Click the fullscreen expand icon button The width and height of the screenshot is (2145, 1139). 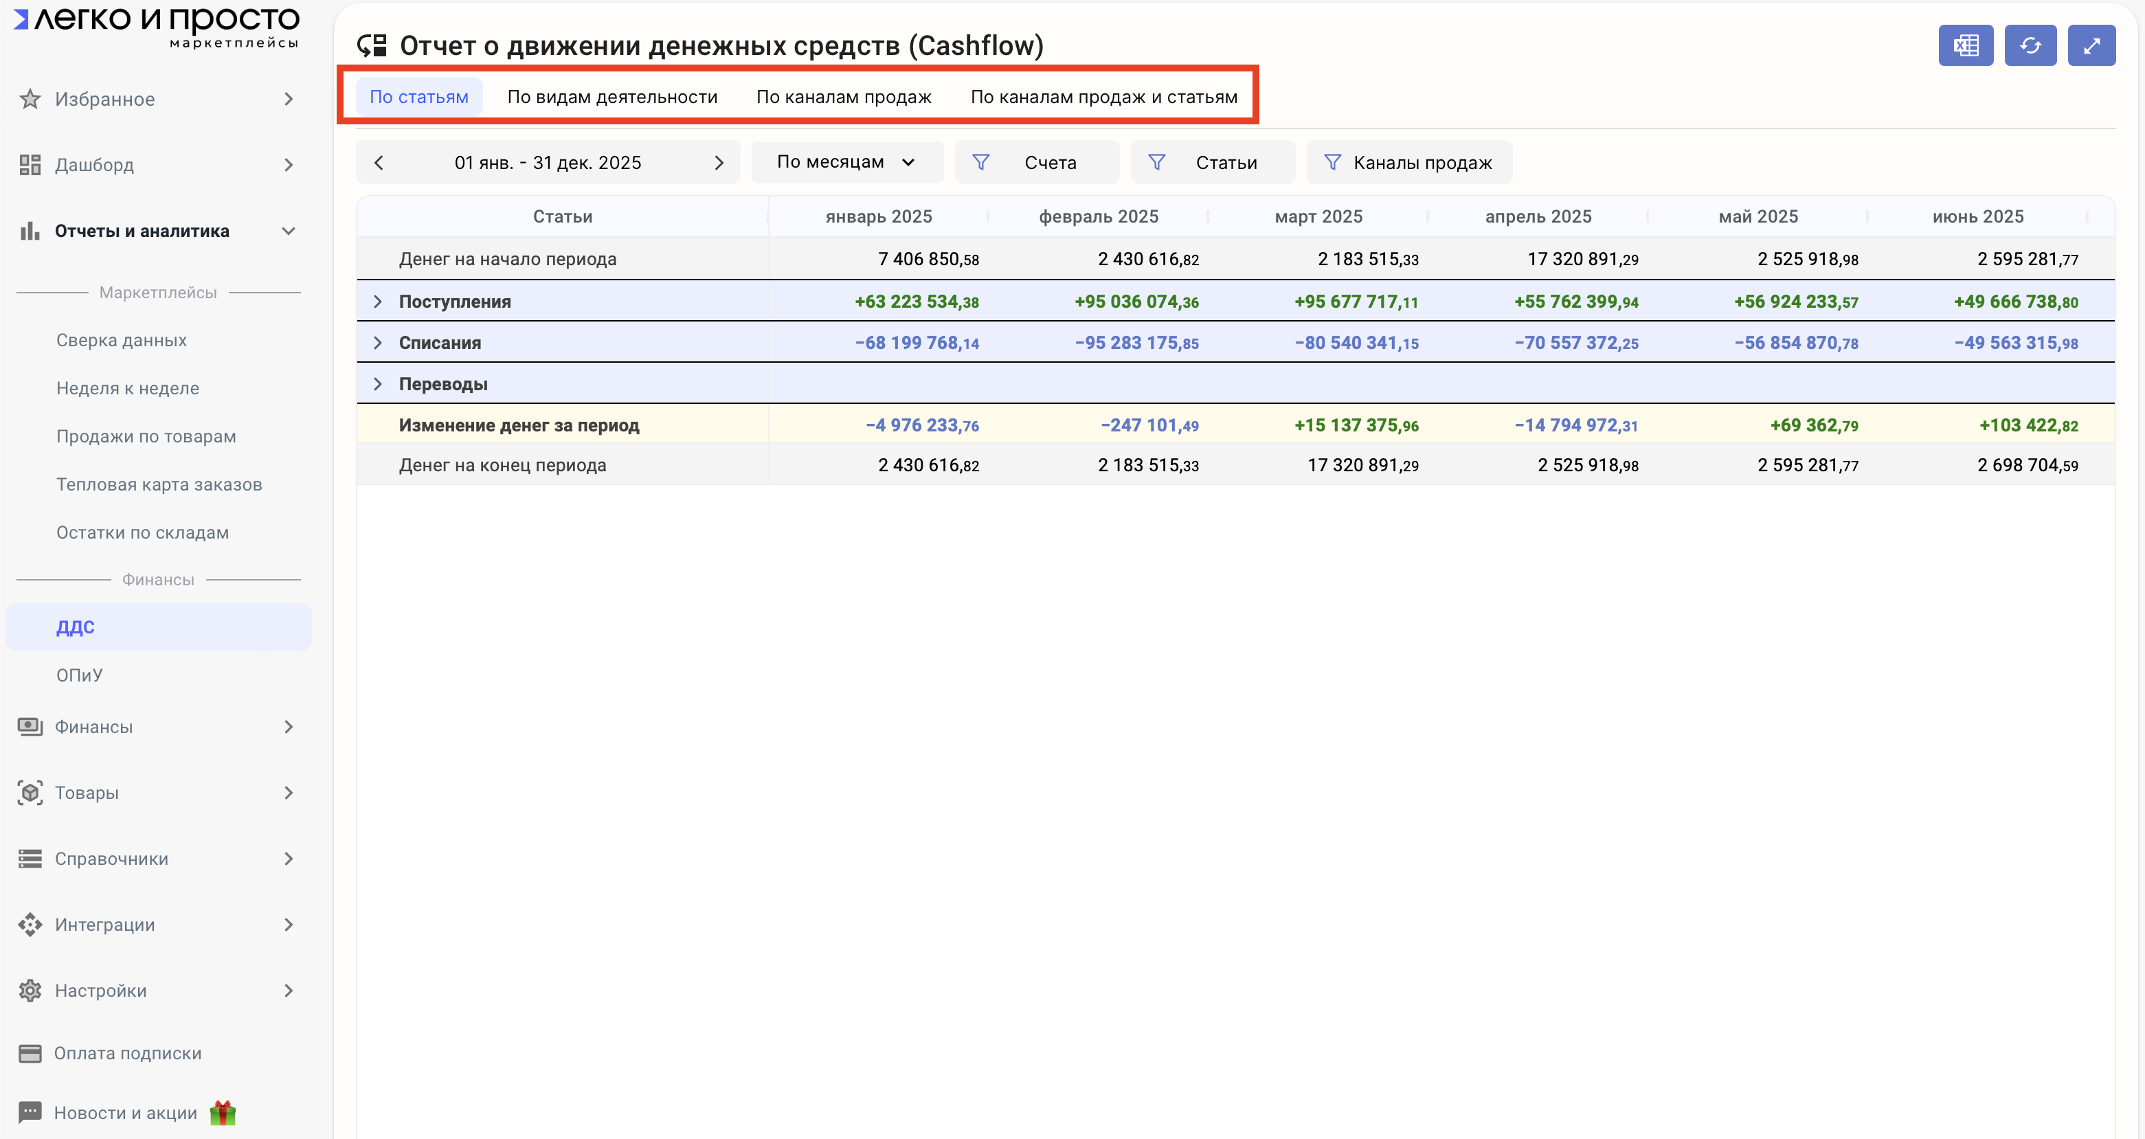coord(2091,46)
